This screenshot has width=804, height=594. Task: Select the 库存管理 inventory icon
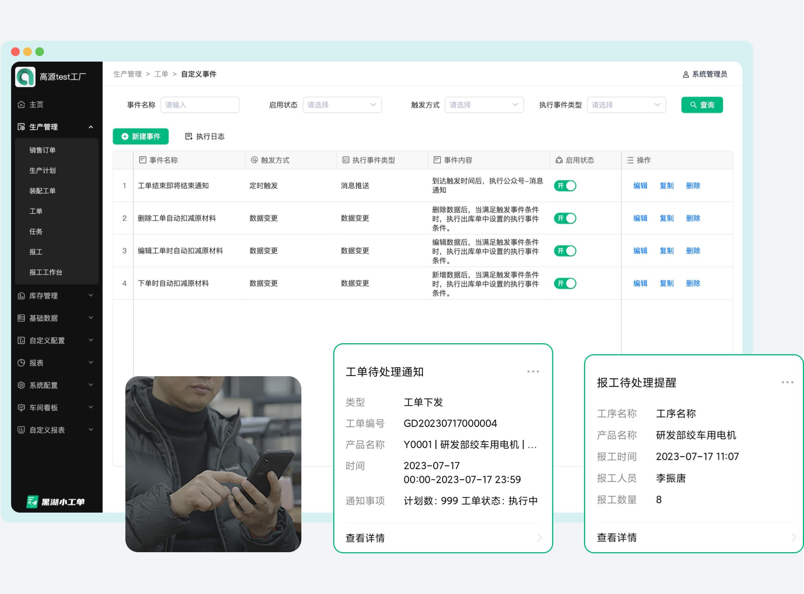pos(22,296)
